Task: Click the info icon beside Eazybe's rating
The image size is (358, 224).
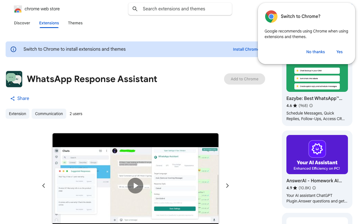Action: [311, 106]
